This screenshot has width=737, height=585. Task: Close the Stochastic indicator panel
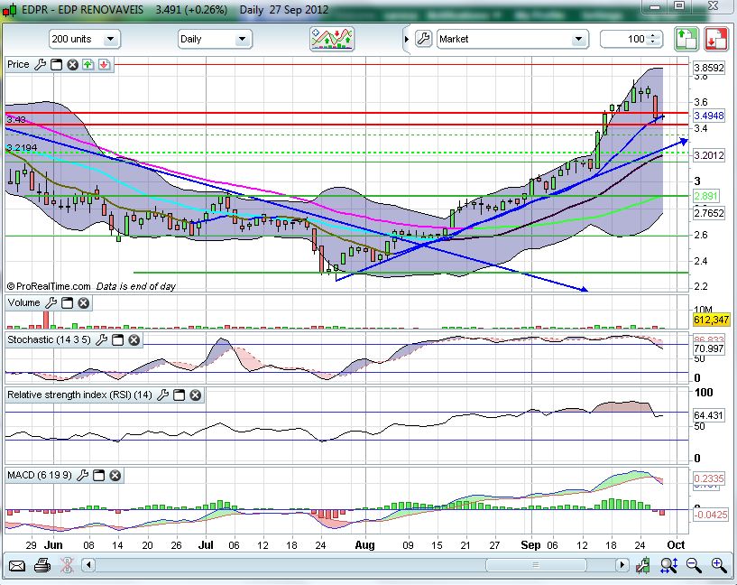pos(134,340)
